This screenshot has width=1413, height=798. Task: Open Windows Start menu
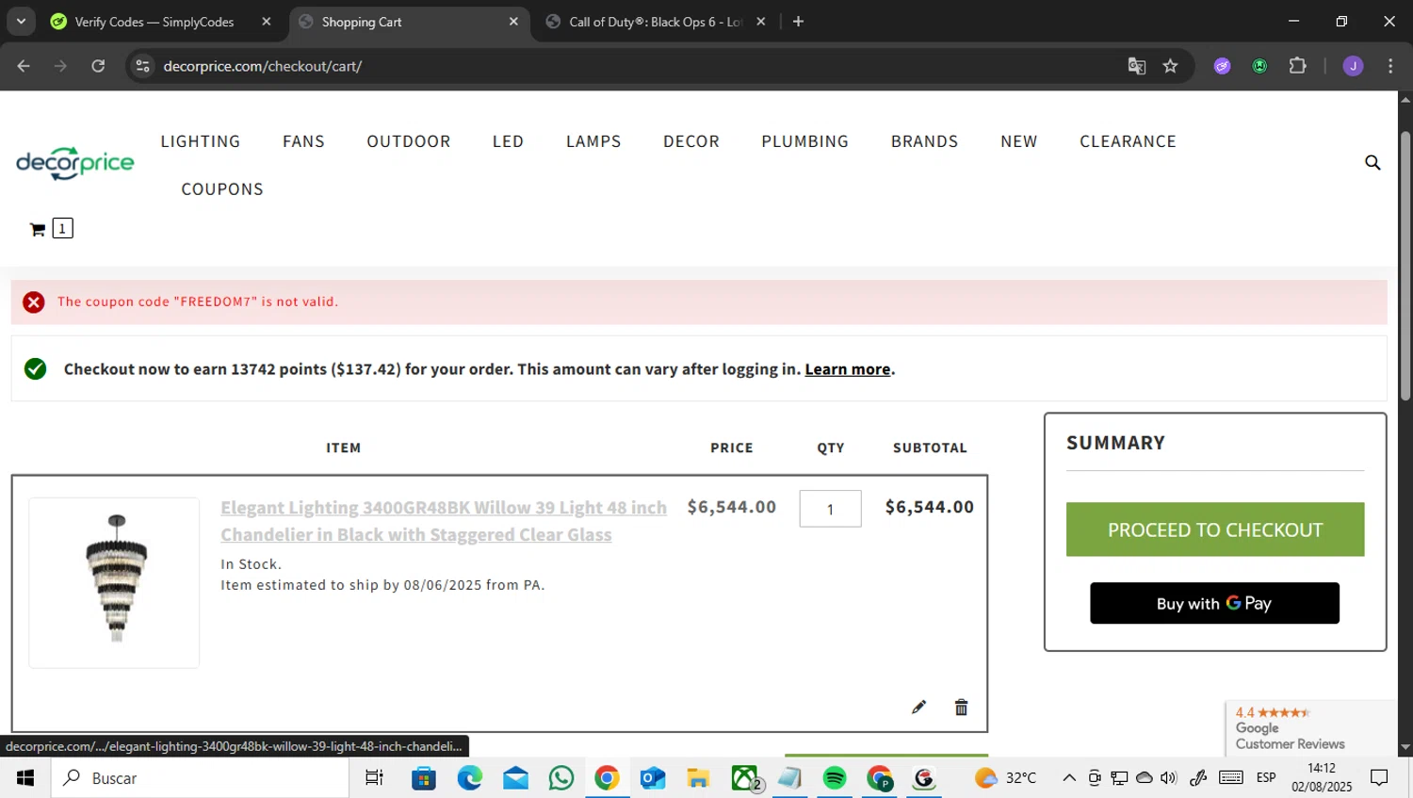[25, 778]
